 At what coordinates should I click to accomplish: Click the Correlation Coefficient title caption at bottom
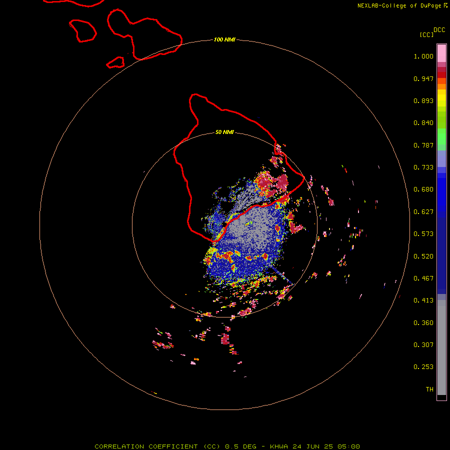point(227,446)
